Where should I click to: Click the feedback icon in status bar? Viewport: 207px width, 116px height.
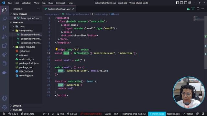(x=197, y=114)
